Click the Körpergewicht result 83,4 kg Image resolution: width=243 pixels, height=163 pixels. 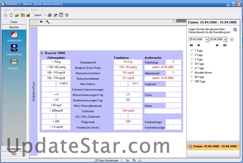point(128,62)
